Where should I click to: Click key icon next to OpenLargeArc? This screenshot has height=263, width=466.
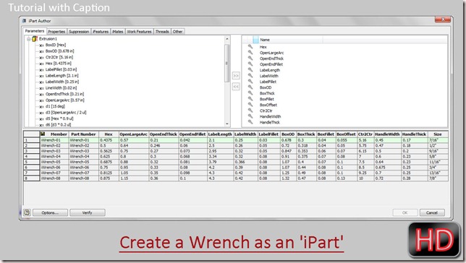250,53
